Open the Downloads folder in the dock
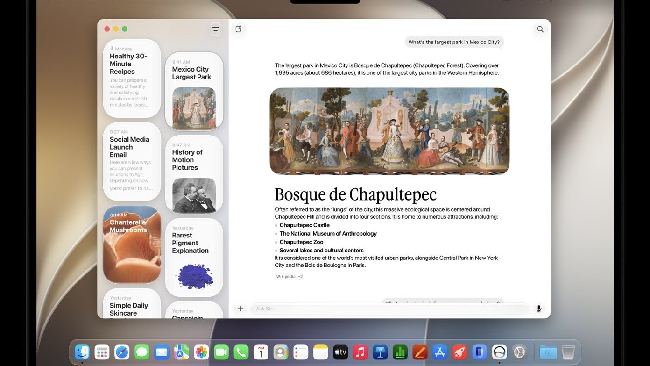This screenshot has width=650, height=366. [548, 352]
